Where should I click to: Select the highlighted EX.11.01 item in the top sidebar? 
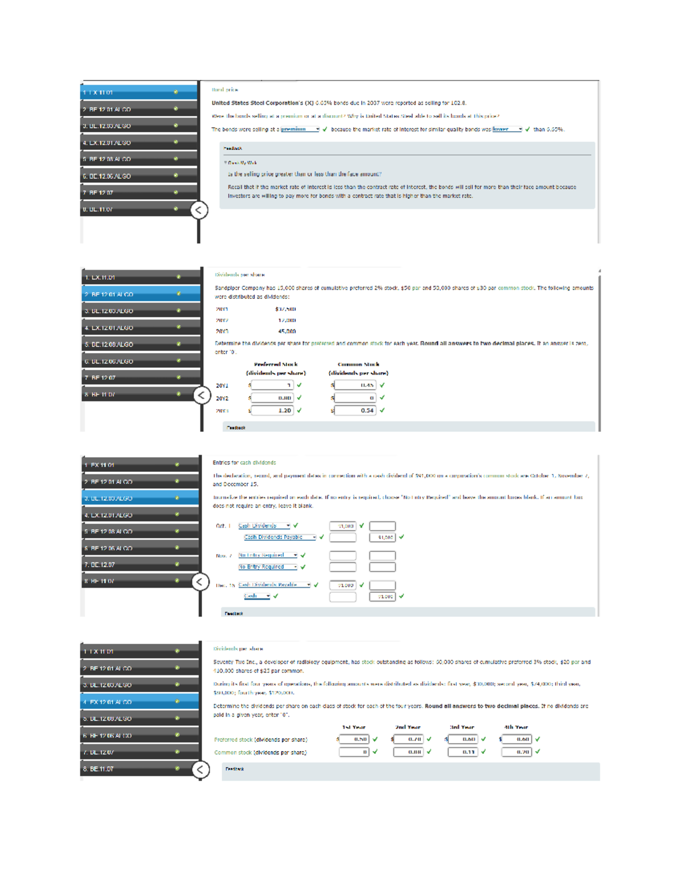pos(139,92)
